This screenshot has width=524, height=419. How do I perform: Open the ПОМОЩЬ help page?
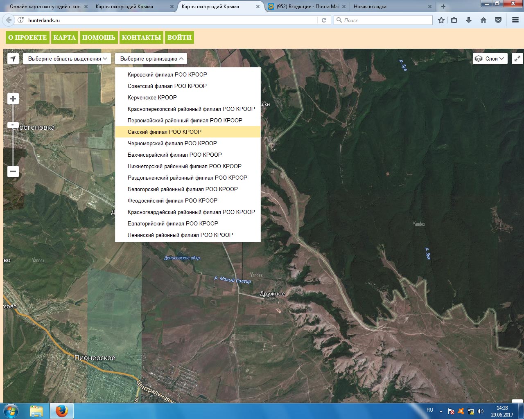[99, 37]
